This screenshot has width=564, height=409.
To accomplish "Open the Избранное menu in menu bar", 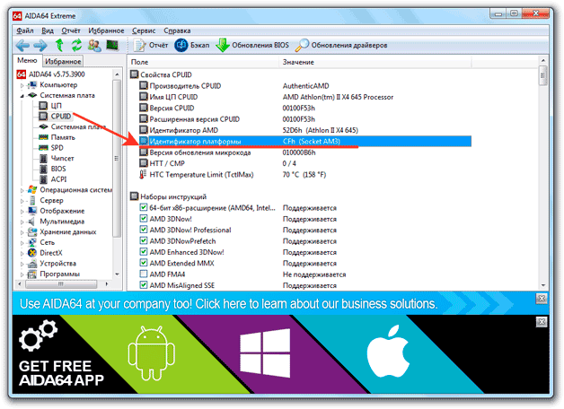I will 106,30.
